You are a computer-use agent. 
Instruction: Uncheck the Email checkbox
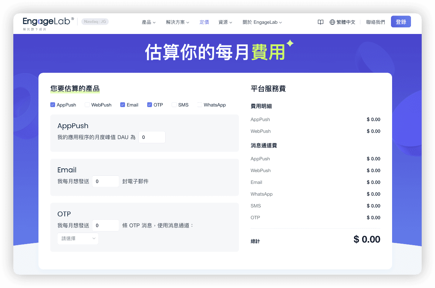(x=123, y=105)
